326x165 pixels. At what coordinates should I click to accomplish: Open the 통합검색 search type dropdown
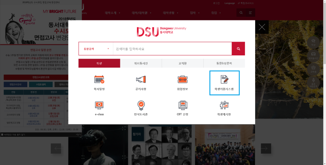96,49
